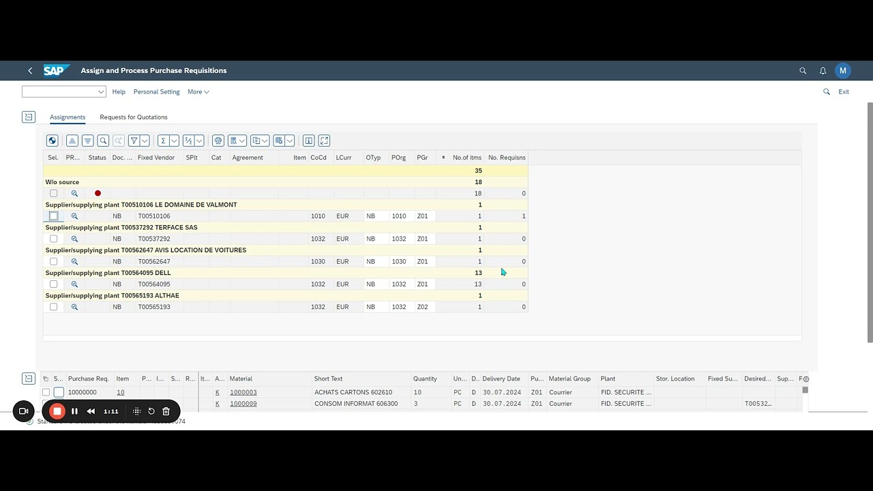873x491 pixels.
Task: Click the total sigma icon
Action: (163, 140)
